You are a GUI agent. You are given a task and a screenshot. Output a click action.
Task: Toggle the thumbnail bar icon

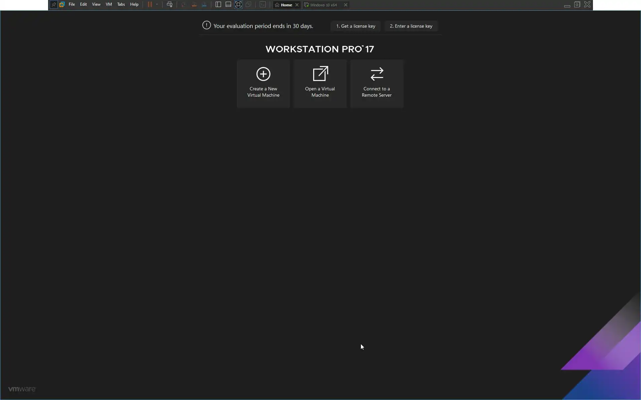[228, 5]
